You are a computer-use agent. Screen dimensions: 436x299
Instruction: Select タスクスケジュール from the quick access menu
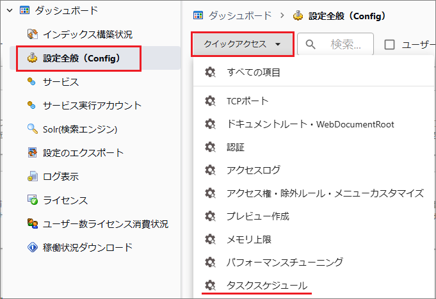(x=267, y=285)
